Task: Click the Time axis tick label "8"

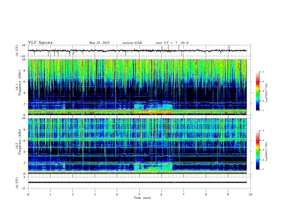Action: tap(206, 194)
